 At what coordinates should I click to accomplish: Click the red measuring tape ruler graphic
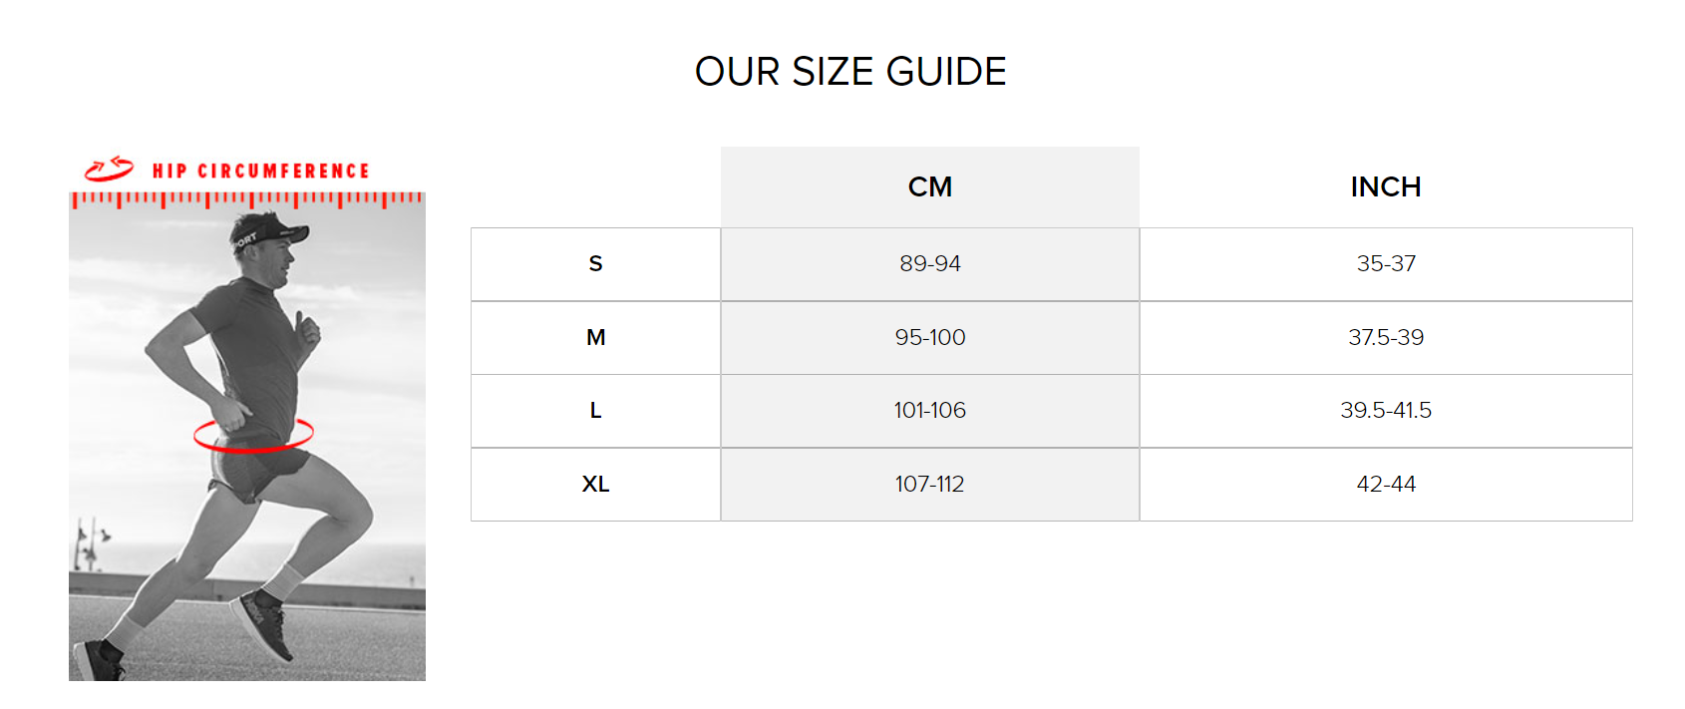coord(247,199)
